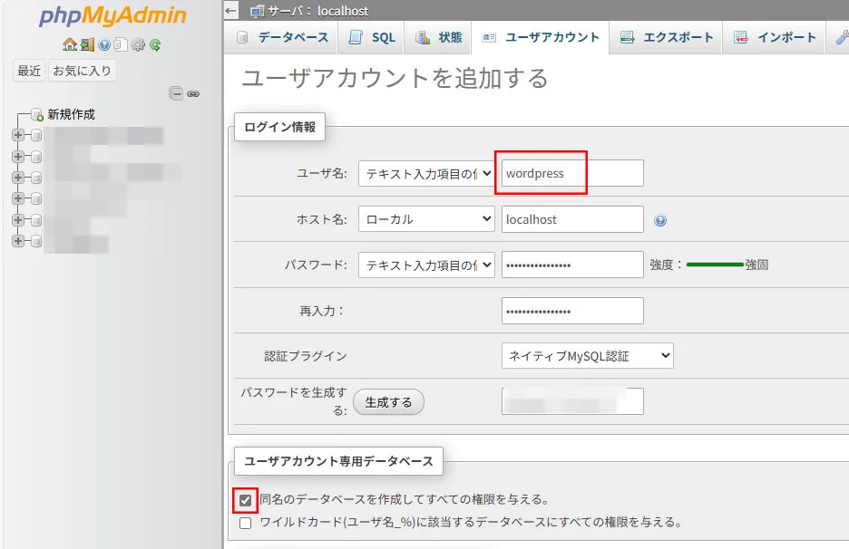Switch to the SQL tab
The height and width of the screenshot is (549, 849).
pos(374,38)
